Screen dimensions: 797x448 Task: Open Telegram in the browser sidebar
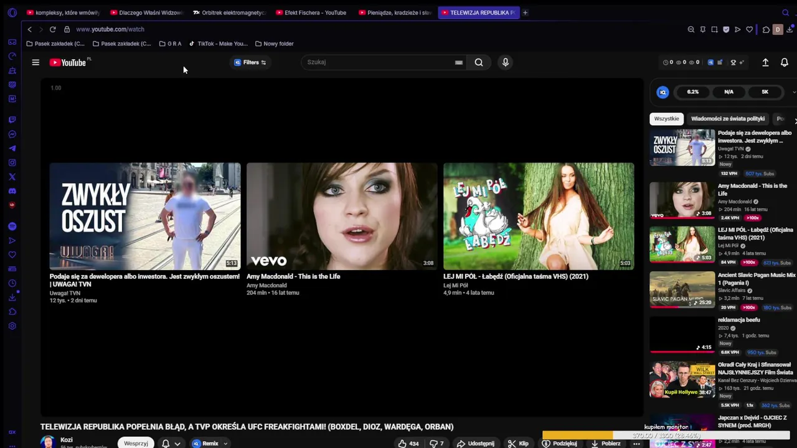(12, 148)
